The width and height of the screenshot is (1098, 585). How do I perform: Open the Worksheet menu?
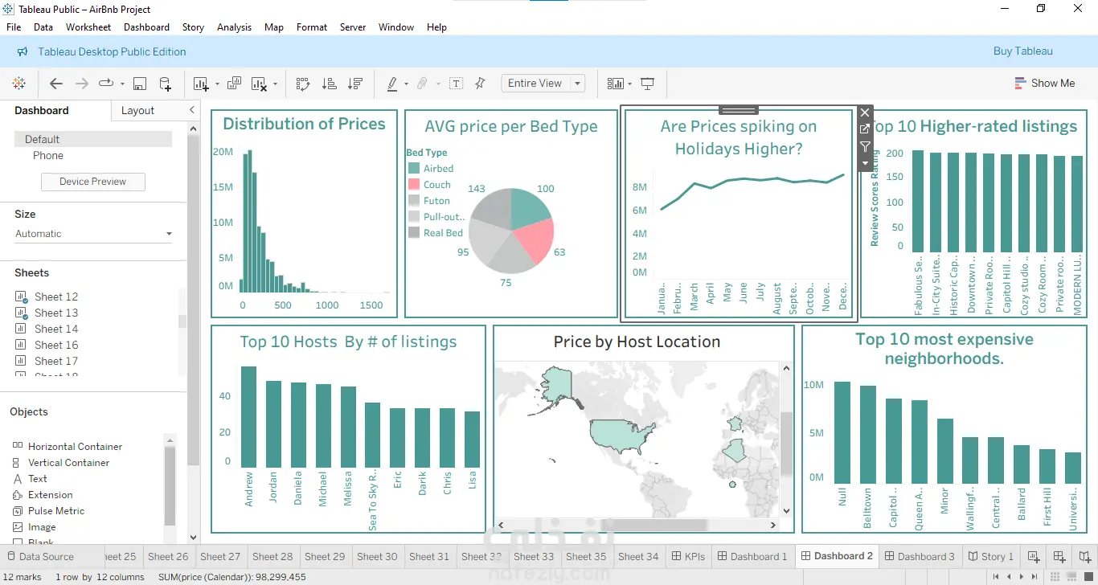pos(88,27)
